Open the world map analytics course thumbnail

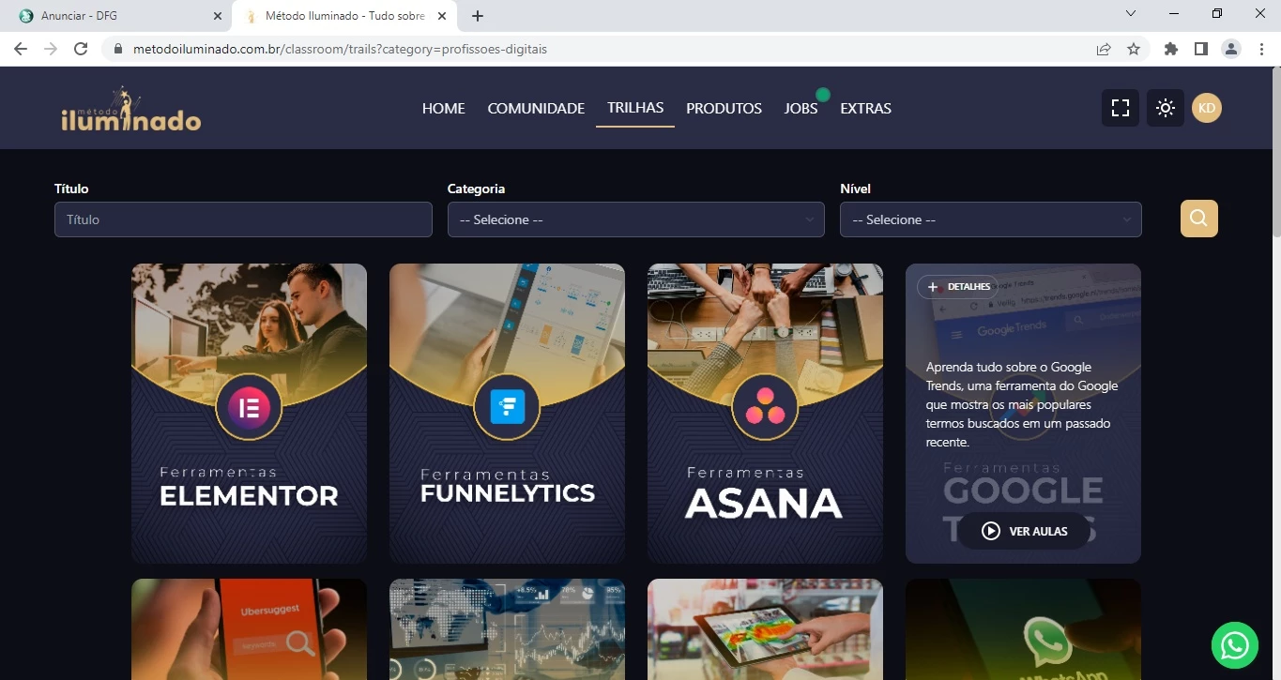(507, 629)
